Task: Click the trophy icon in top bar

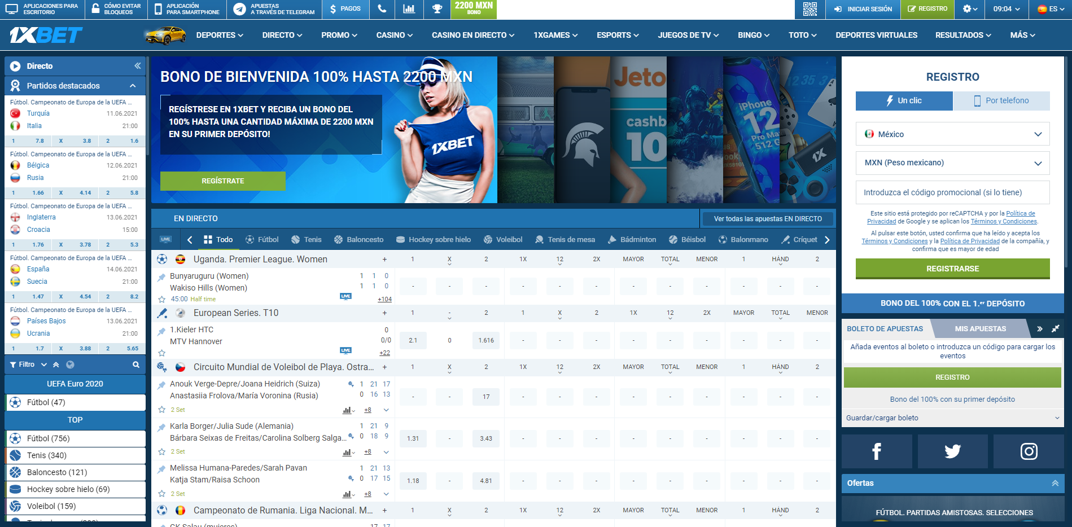Action: (x=437, y=9)
